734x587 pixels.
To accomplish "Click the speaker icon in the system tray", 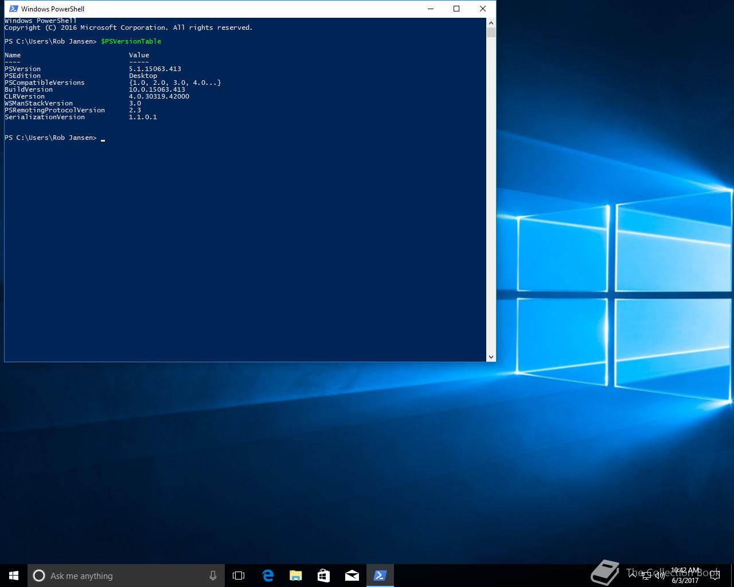I will [659, 575].
